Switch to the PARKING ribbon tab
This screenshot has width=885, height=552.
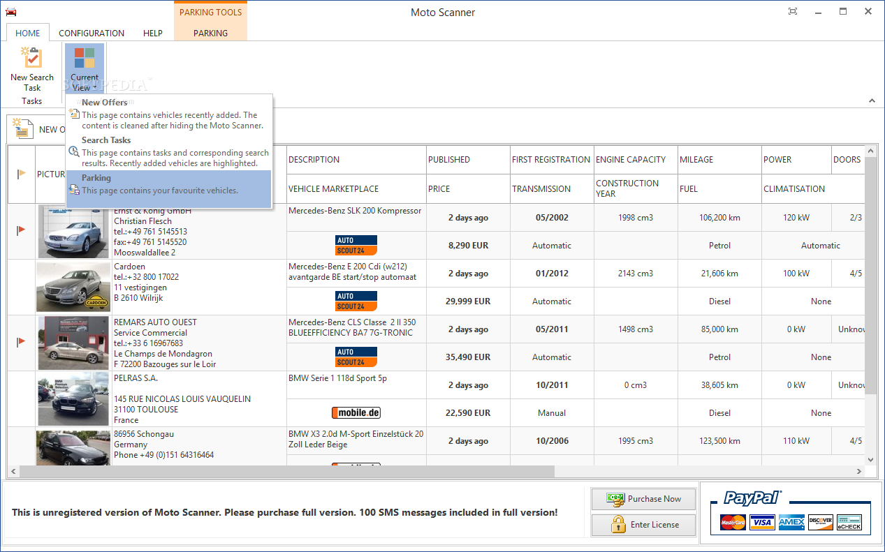tap(210, 33)
